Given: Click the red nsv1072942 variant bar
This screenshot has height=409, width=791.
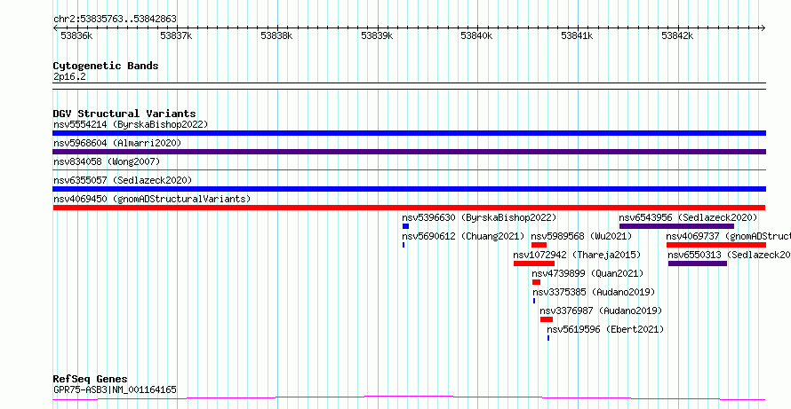Looking at the screenshot, I should pyautogui.click(x=534, y=263).
